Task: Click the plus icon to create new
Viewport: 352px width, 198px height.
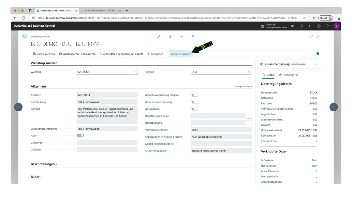Action: [x=182, y=36]
